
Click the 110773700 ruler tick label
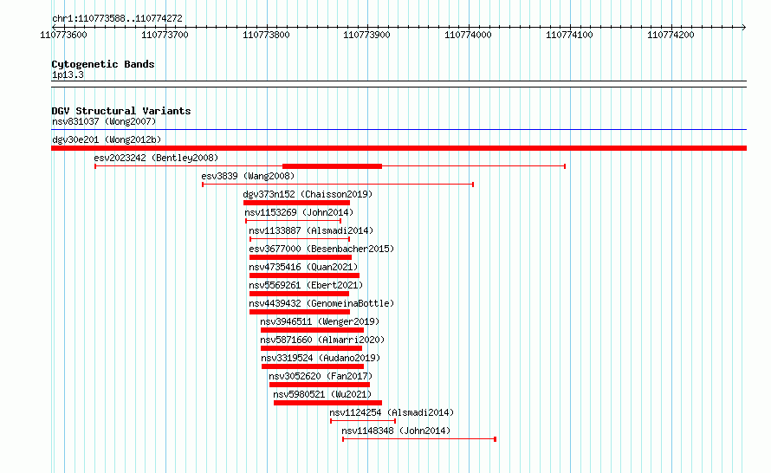click(x=165, y=35)
